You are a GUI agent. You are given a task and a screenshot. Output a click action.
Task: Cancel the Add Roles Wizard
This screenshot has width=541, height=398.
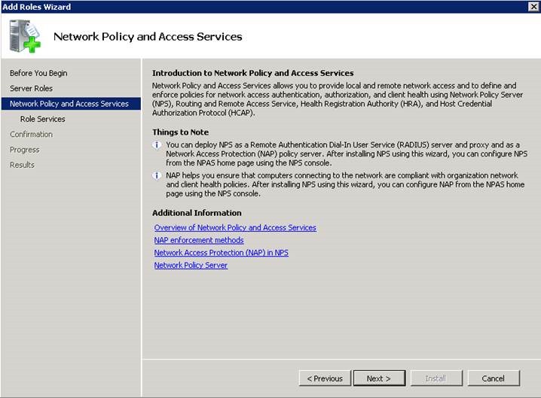pyautogui.click(x=494, y=378)
